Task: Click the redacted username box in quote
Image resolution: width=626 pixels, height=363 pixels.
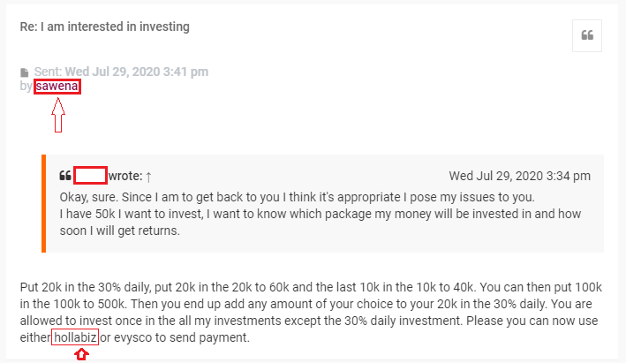Action: click(90, 176)
